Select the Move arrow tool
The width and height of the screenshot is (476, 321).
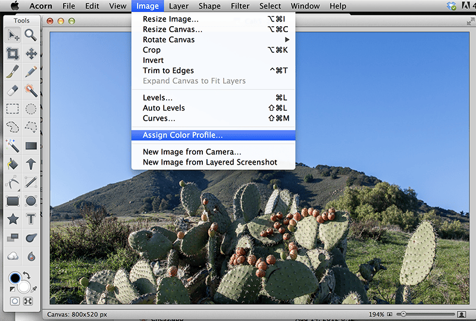(13, 36)
